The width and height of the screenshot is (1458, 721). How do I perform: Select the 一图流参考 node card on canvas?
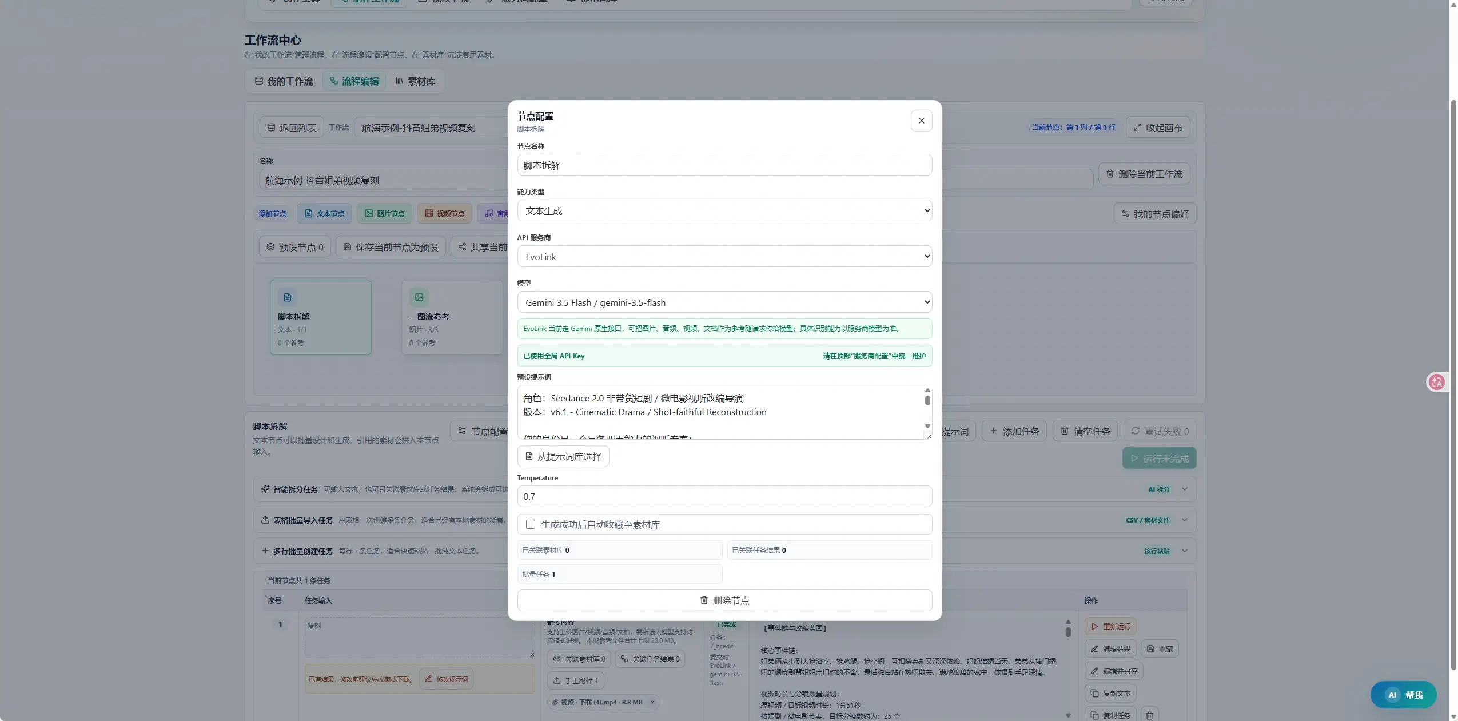pos(452,317)
